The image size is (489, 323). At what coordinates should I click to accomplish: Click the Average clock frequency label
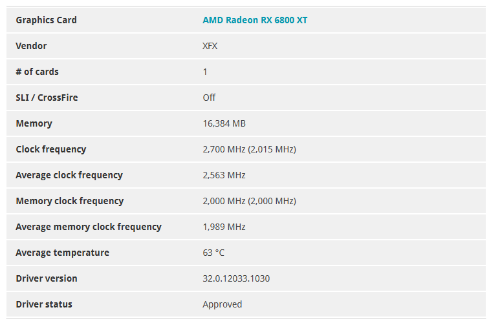click(69, 175)
